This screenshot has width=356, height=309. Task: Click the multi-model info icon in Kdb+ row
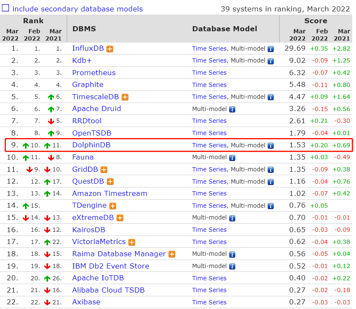[x=271, y=61]
